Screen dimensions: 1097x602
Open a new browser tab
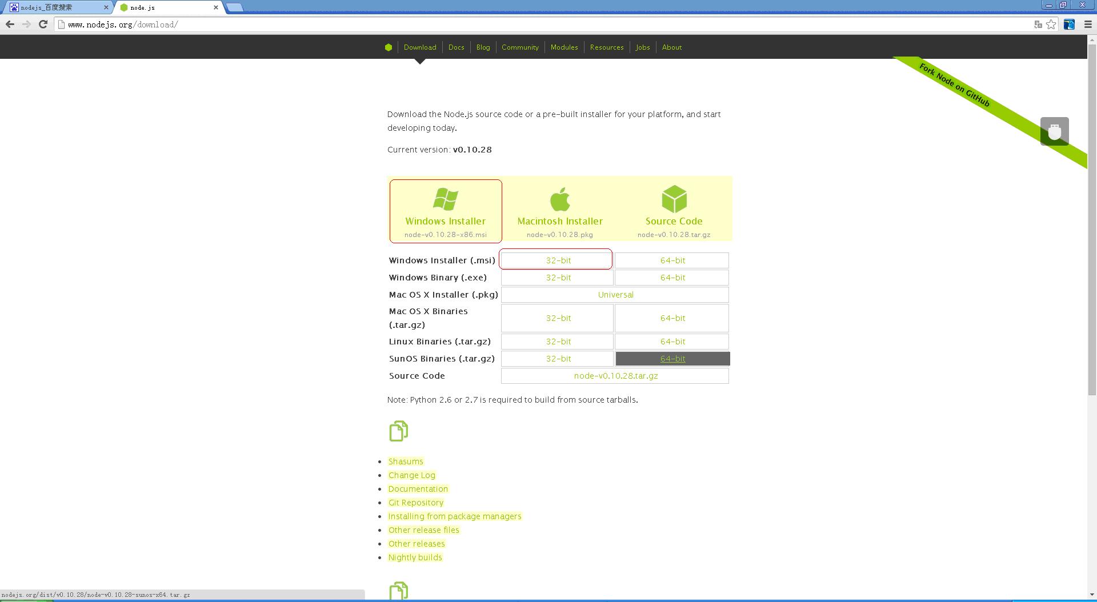click(234, 7)
